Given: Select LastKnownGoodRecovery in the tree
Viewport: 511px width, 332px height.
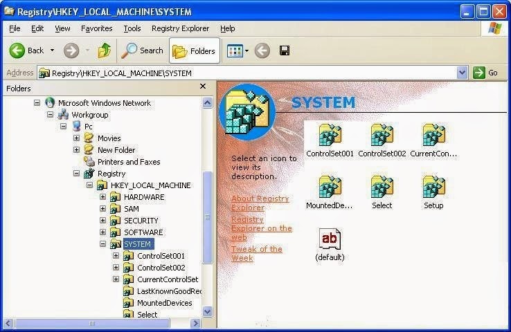Looking at the screenshot, I should click(x=169, y=291).
